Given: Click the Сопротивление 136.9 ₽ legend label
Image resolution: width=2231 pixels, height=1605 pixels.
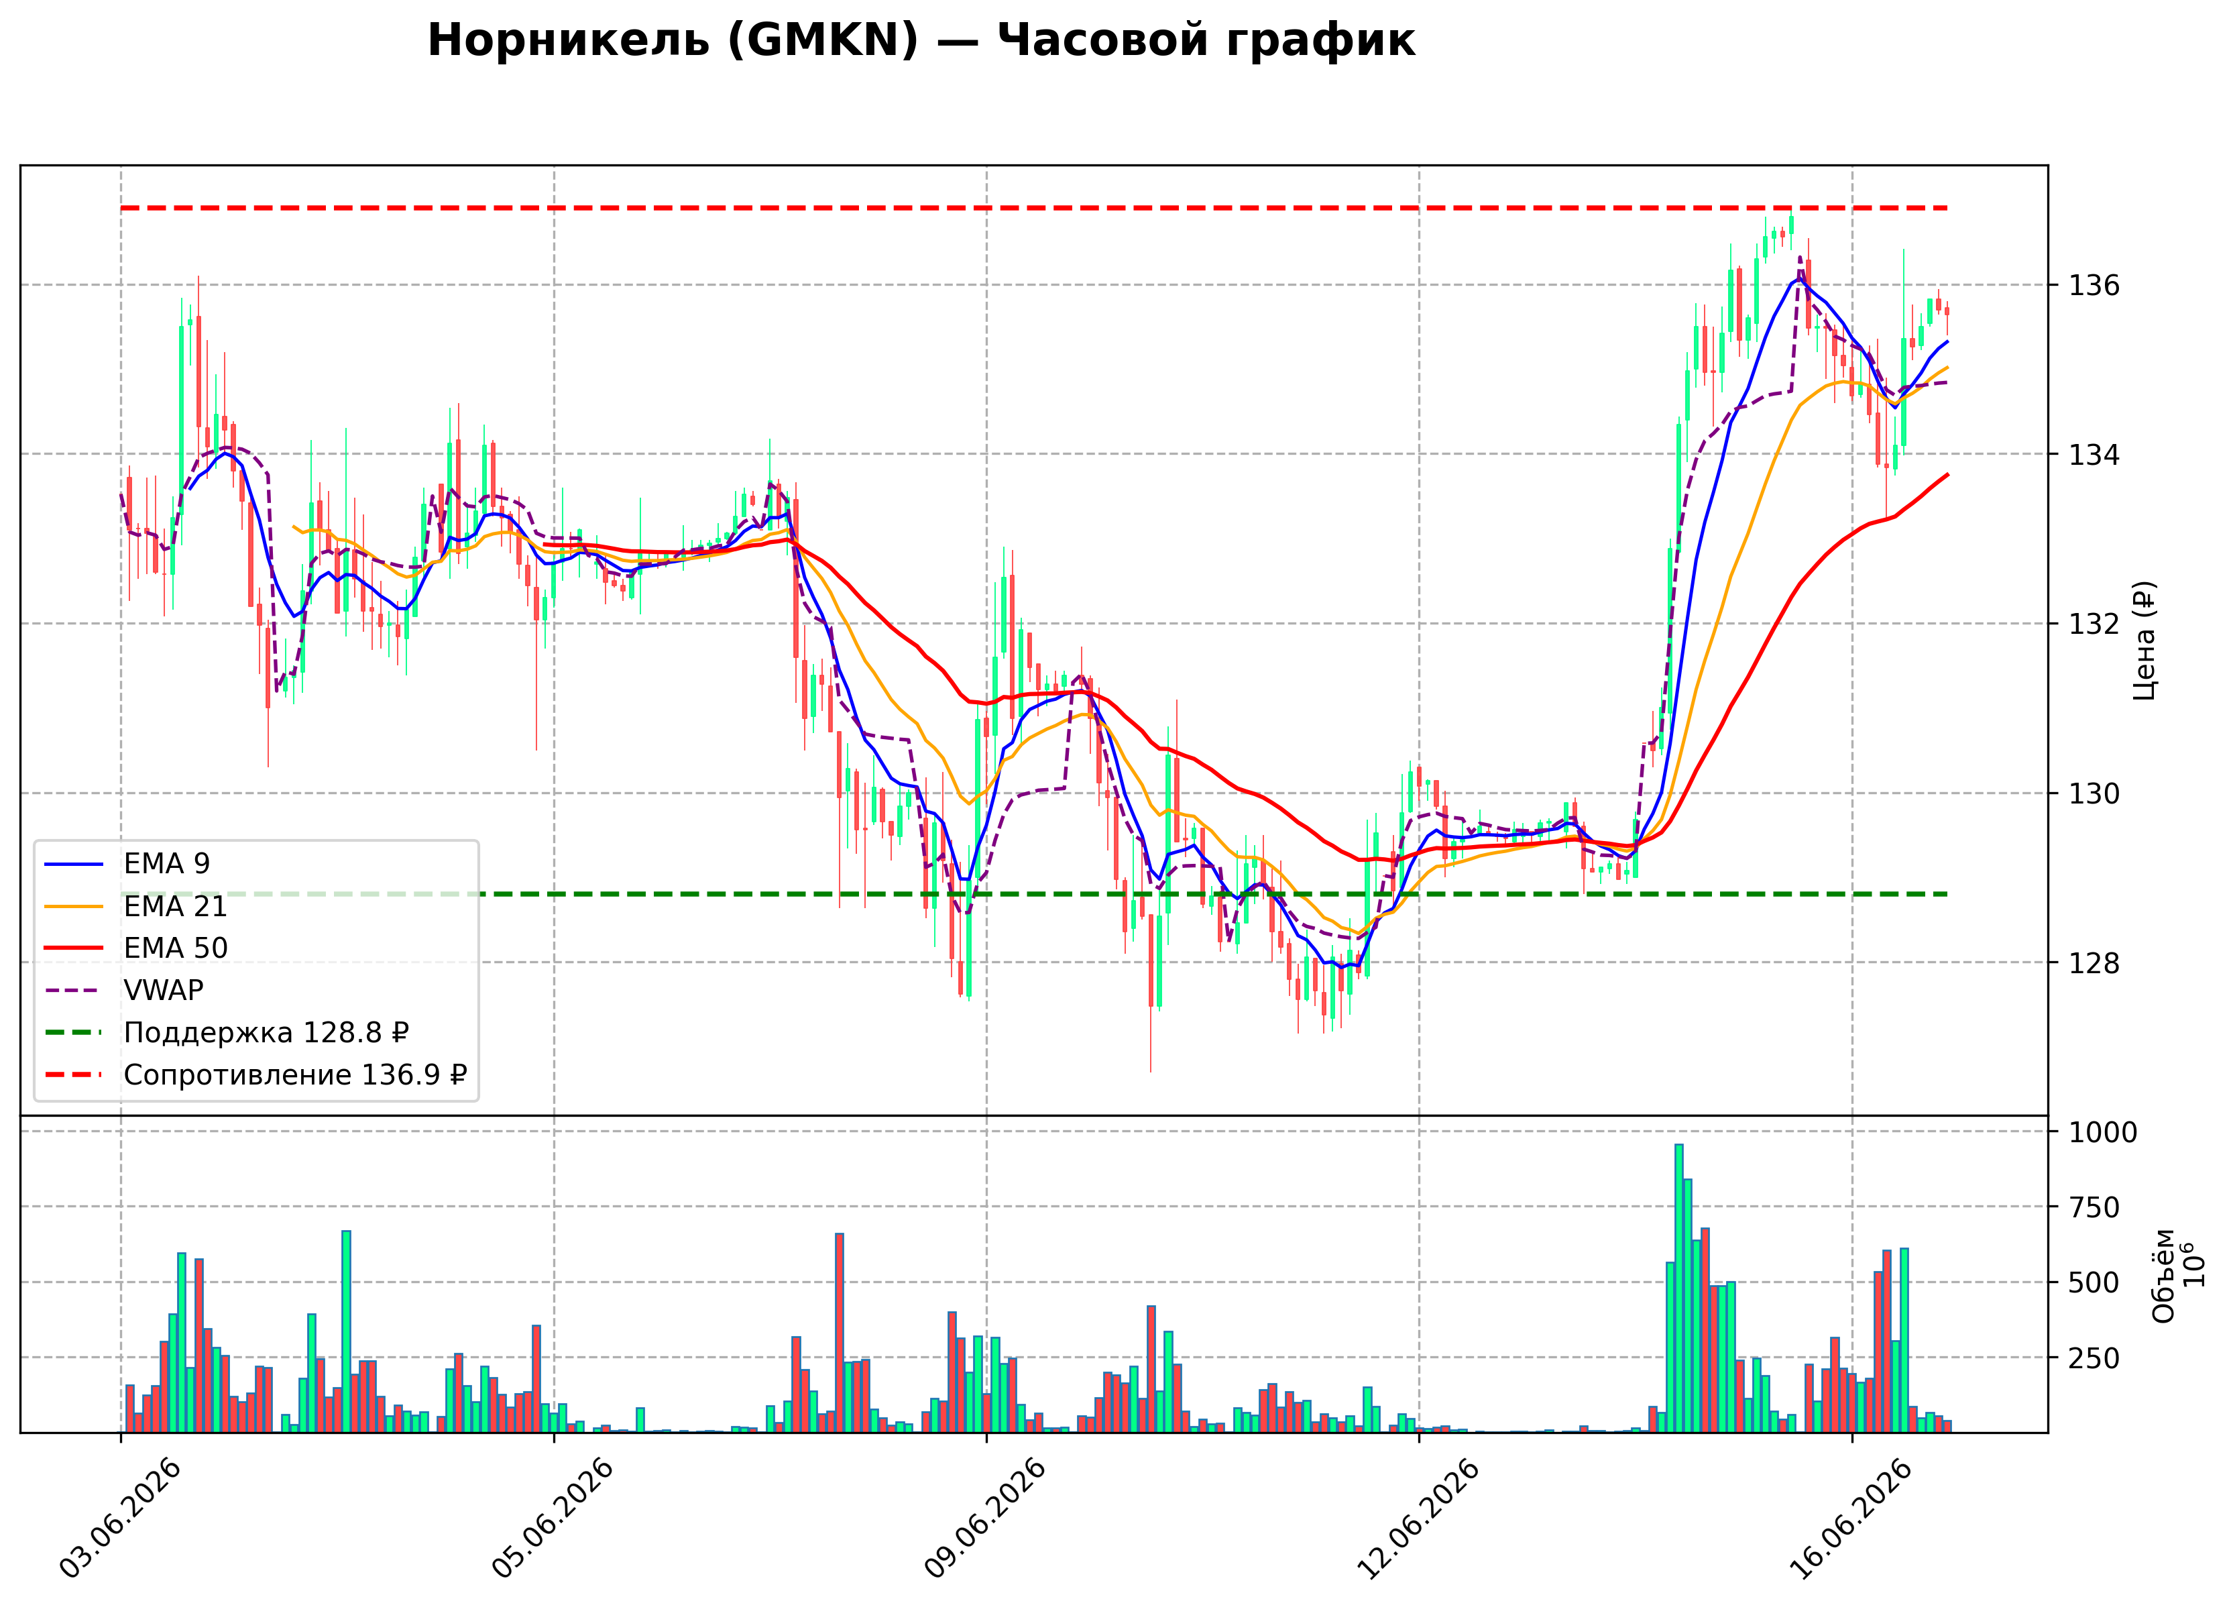Looking at the screenshot, I should [x=295, y=1074].
